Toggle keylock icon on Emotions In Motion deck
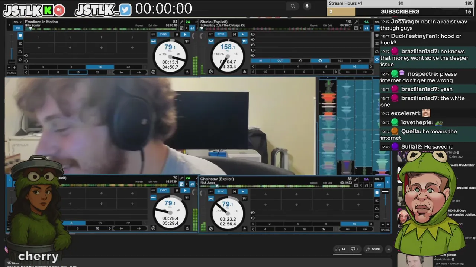 153,41
